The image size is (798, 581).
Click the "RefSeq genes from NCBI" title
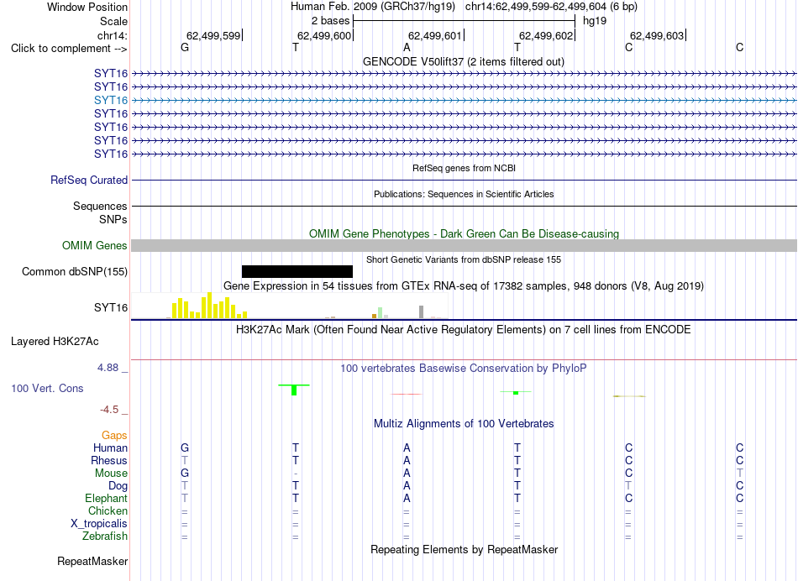(x=464, y=168)
